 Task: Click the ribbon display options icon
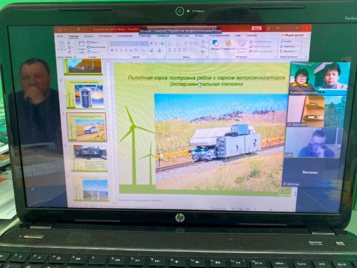tap(277, 28)
